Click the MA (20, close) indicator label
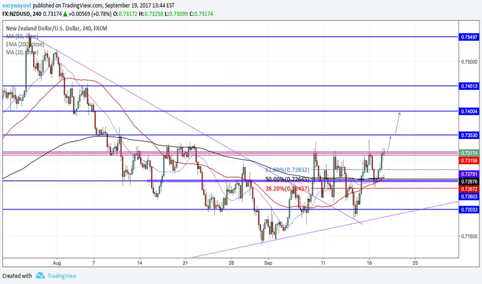 [22, 52]
